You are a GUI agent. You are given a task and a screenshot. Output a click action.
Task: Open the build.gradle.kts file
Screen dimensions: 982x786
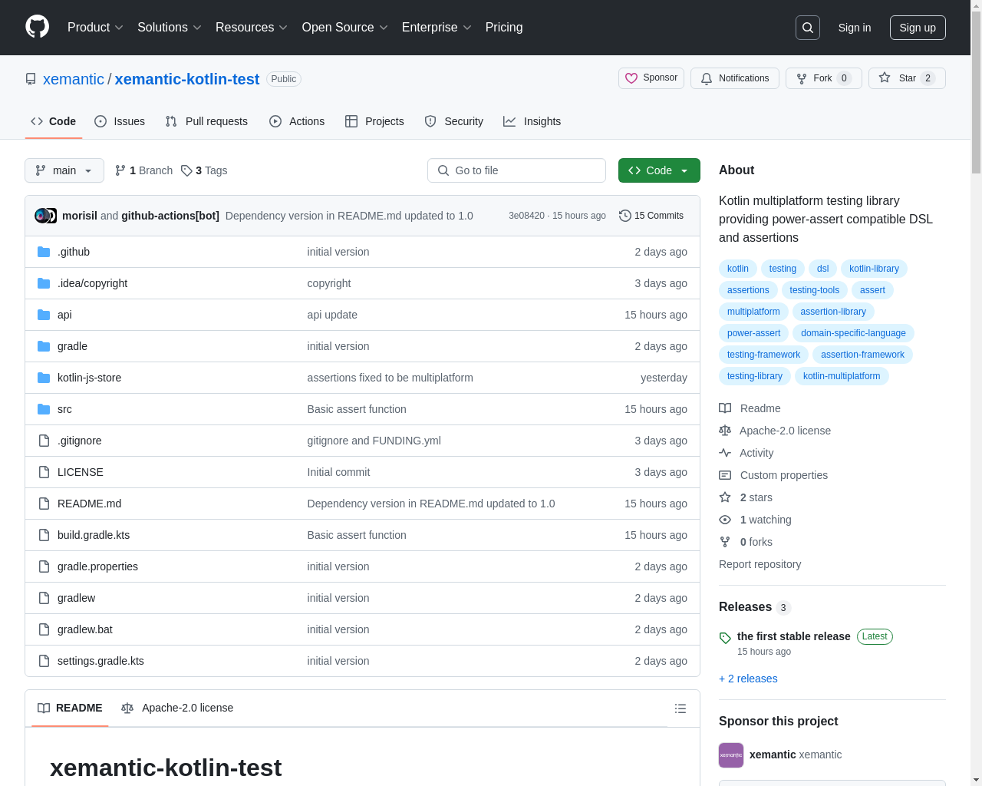(94, 535)
